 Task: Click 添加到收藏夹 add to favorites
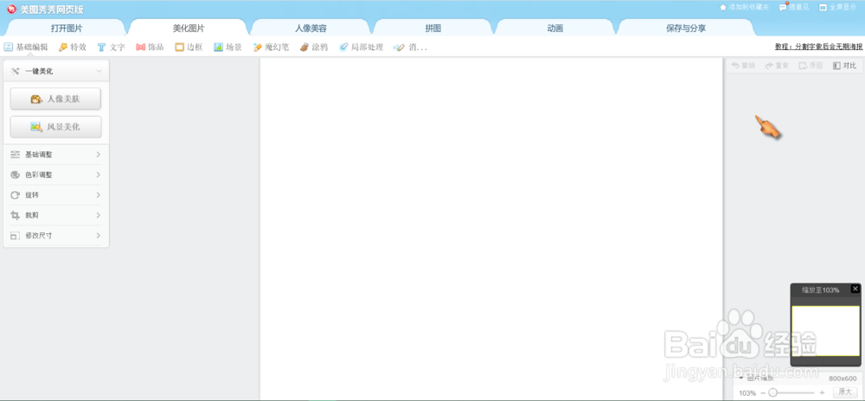744,7
